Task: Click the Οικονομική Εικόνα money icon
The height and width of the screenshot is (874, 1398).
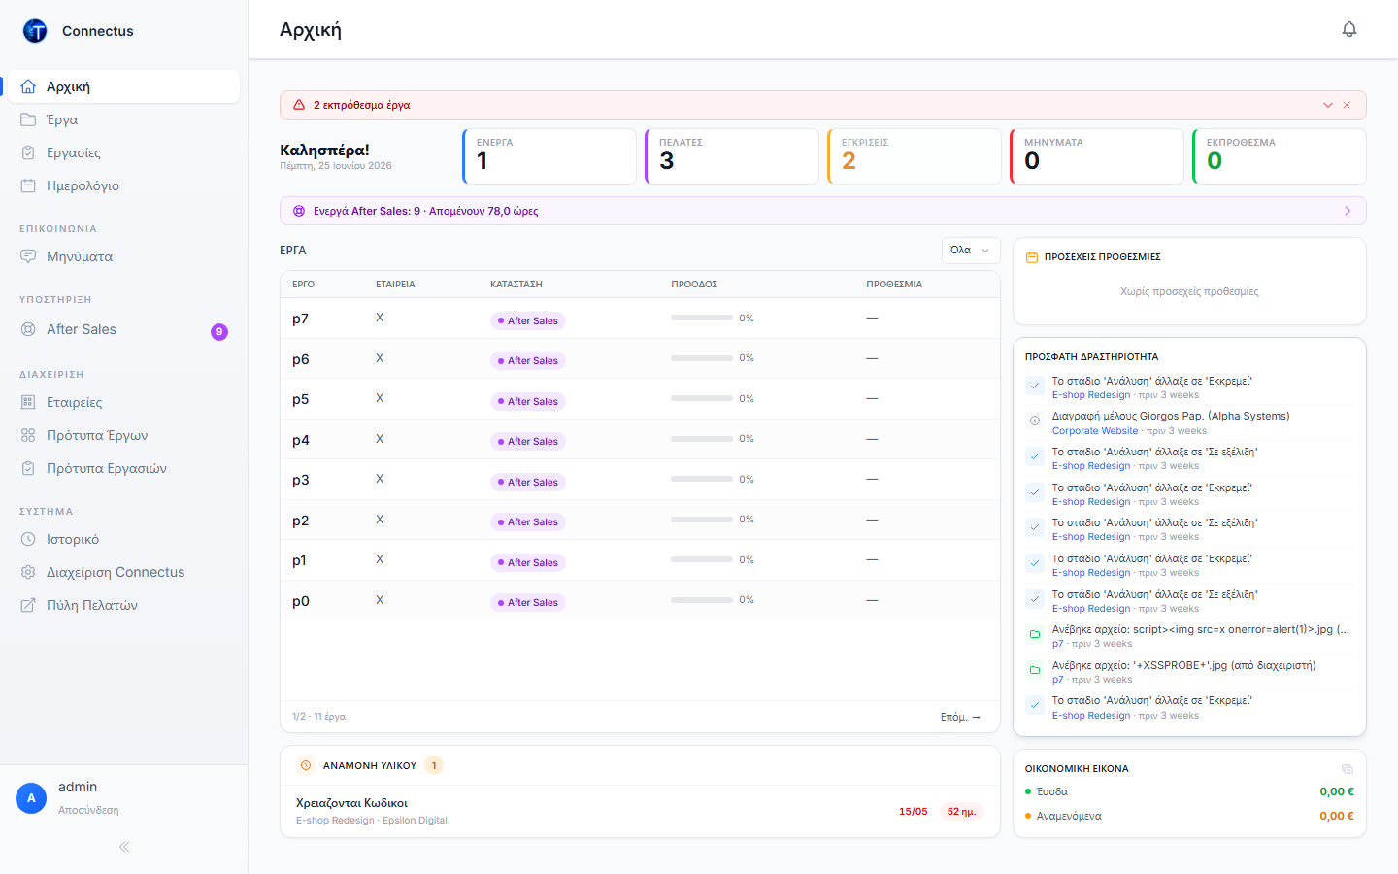Action: pos(1348,769)
